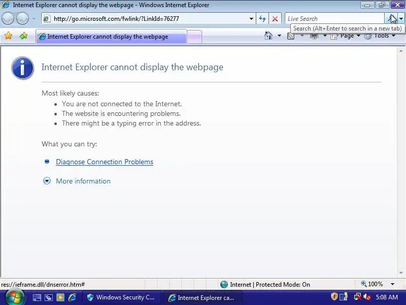This screenshot has width=406, height=305.
Task: Switch to Windows Security Center taskbar button
Action: [x=121, y=297]
